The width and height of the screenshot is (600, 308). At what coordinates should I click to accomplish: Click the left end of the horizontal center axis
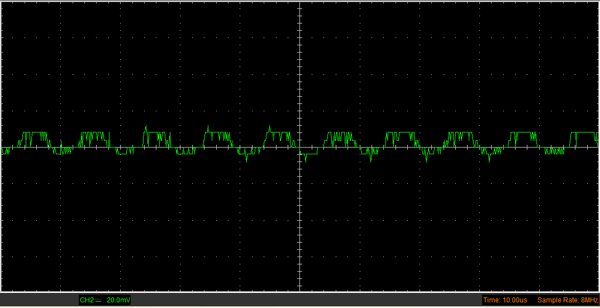tap(3, 148)
